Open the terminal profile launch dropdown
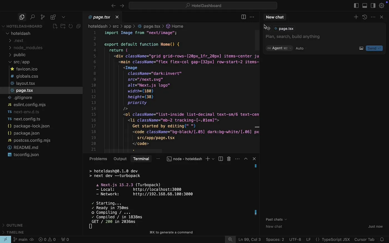 (x=213, y=159)
